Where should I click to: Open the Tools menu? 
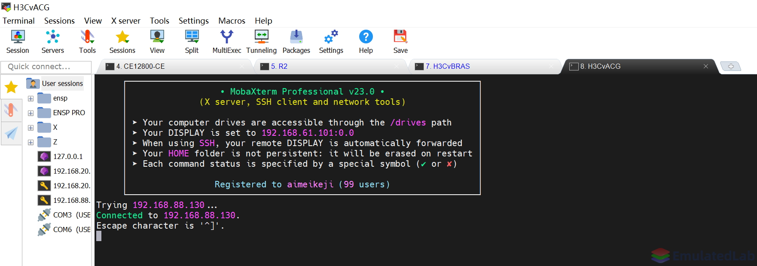pyautogui.click(x=159, y=21)
